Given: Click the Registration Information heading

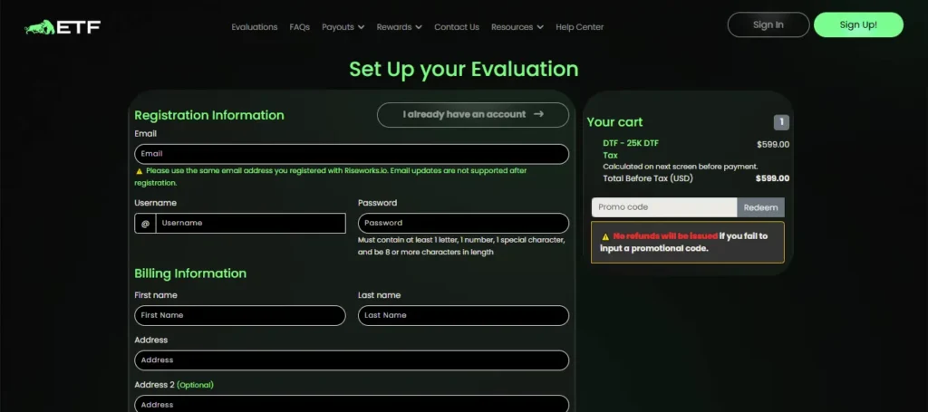Looking at the screenshot, I should pos(209,115).
